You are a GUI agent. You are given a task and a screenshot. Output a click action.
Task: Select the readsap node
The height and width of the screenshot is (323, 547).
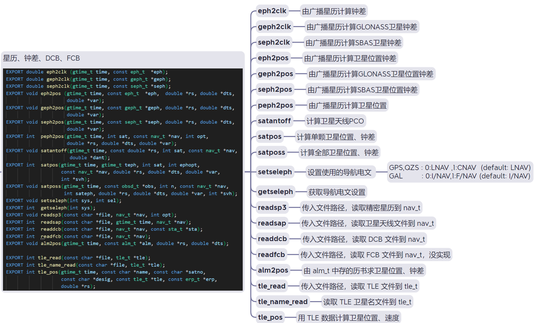click(x=272, y=223)
